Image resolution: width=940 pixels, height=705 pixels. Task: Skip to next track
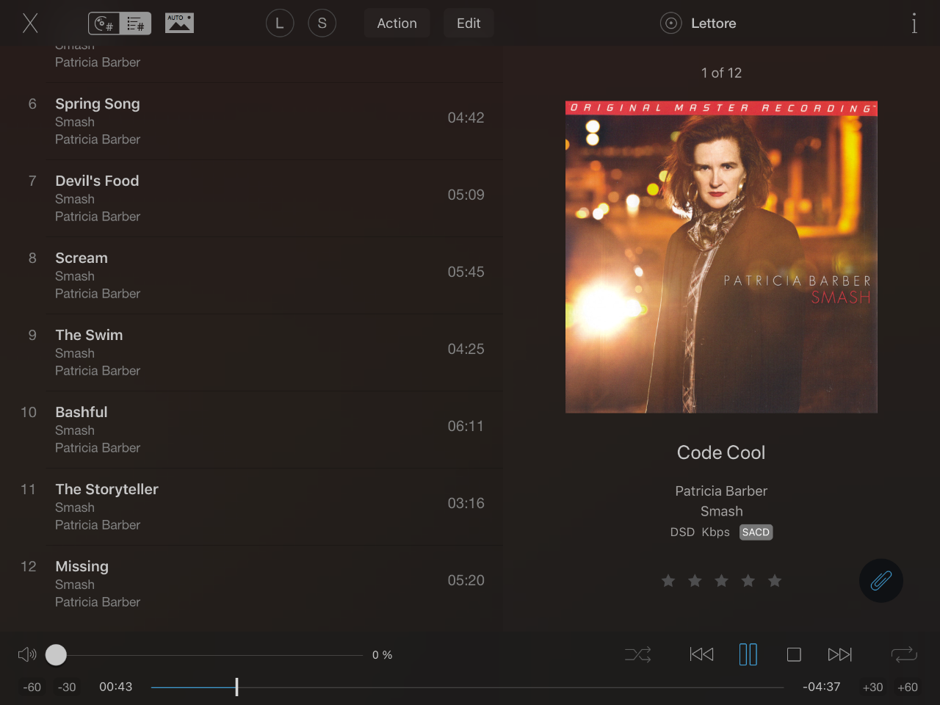tap(839, 654)
